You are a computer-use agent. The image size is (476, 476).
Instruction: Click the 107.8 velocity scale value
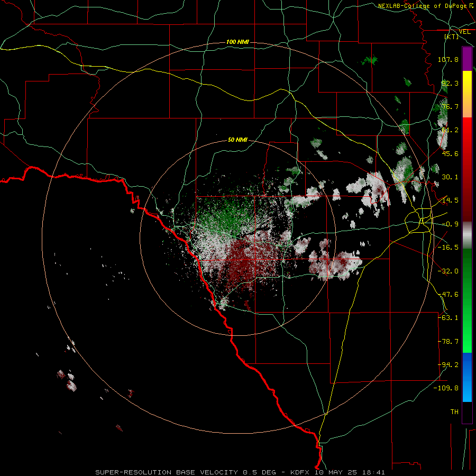point(448,59)
